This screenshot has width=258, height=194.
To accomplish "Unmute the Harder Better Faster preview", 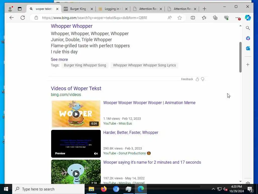I will (x=96, y=154).
